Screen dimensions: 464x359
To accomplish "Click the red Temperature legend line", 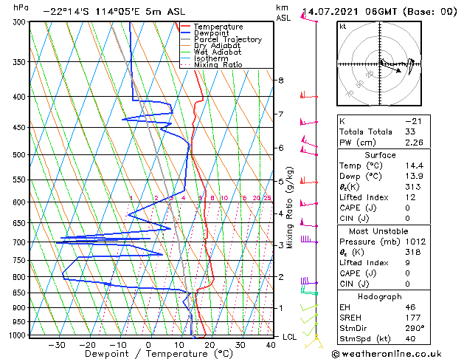I will pyautogui.click(x=185, y=27).
